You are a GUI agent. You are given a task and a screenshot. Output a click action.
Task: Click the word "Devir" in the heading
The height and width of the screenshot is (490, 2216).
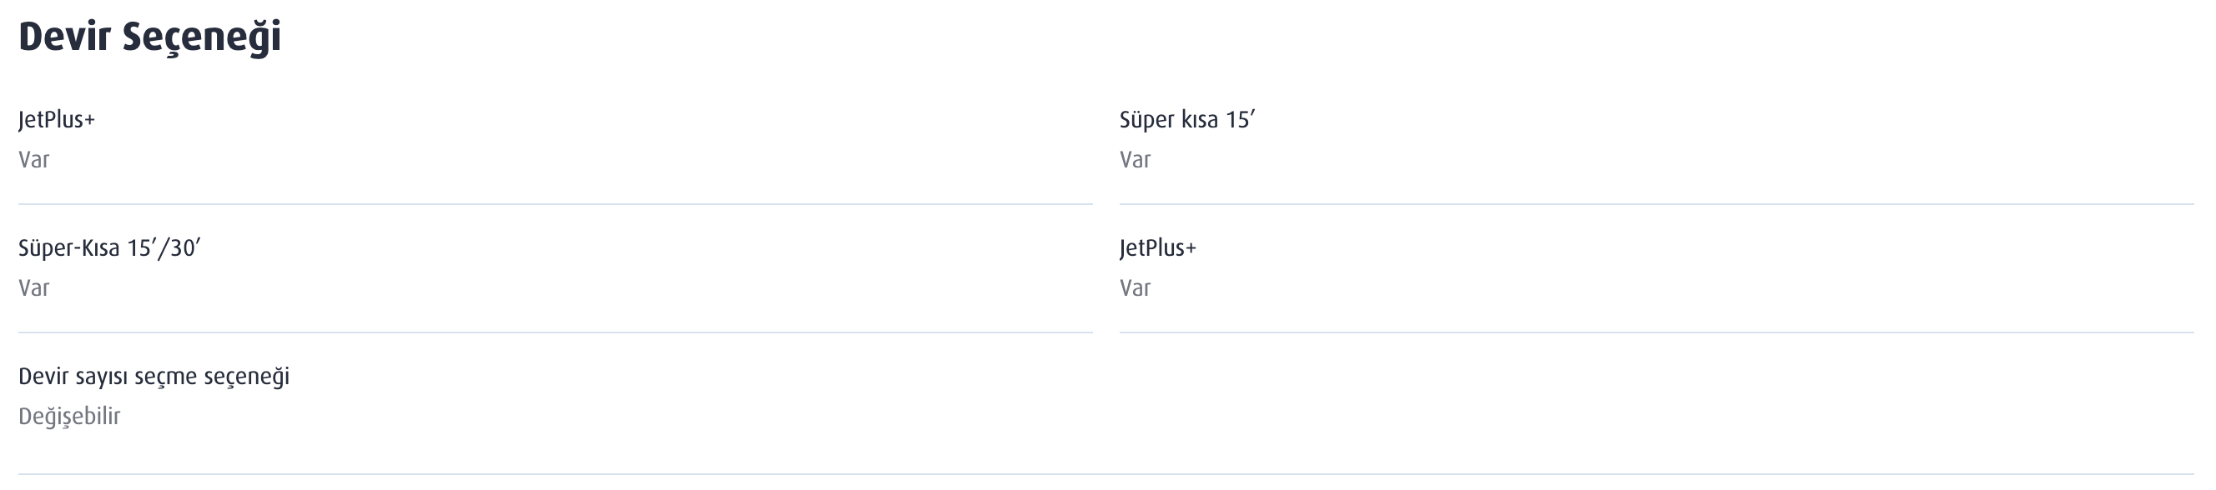pos(64,36)
